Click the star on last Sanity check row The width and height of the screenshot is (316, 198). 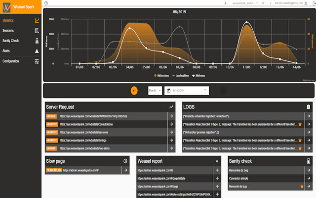coord(302,186)
